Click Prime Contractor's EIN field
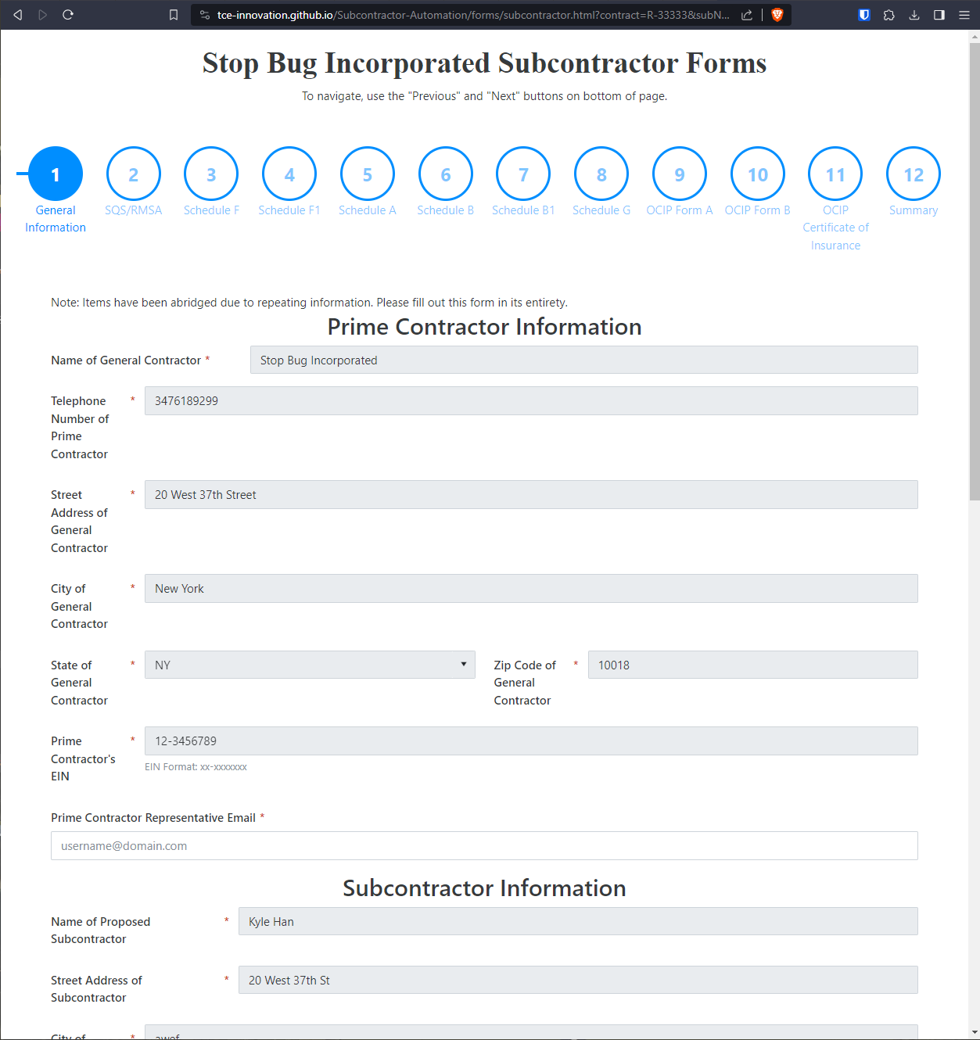Screen dimensions: 980x1040 coord(531,741)
